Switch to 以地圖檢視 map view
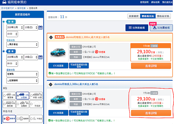The height and width of the screenshot is (124, 174). (x=161, y=28)
